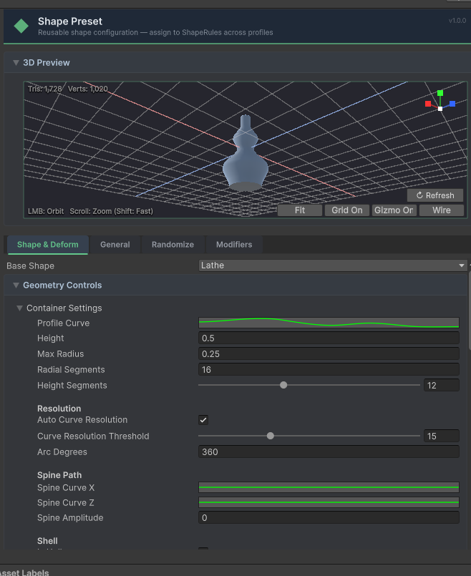Open the Randomize tab
This screenshot has height=576, width=471.
tap(173, 245)
